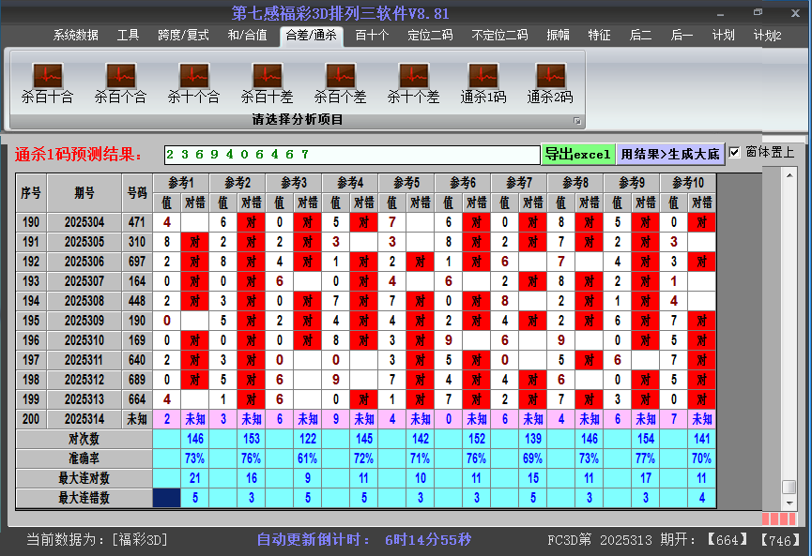Open the 通杀2码 prediction icon
Viewport: 812px width, 556px height.
pyautogui.click(x=550, y=82)
